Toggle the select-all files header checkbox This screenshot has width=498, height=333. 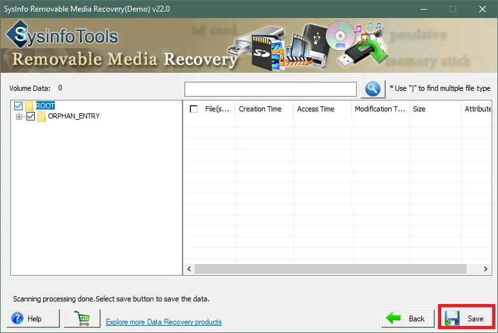point(194,109)
